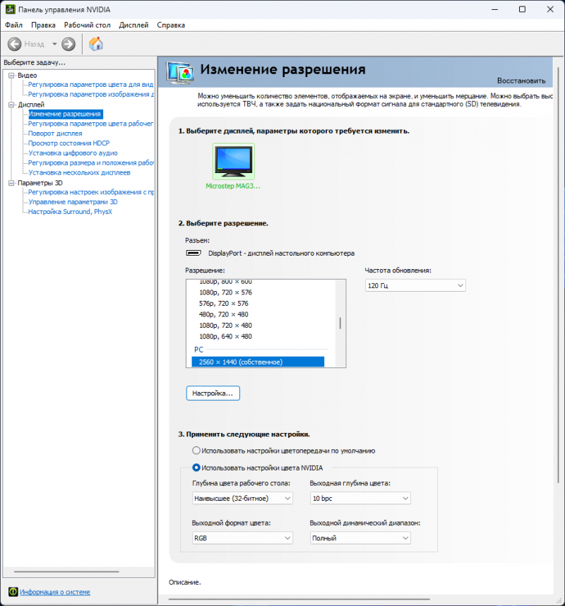Select Использовать настройки цвета NVIDIA radio button
The height and width of the screenshot is (606, 565).
pyautogui.click(x=196, y=468)
